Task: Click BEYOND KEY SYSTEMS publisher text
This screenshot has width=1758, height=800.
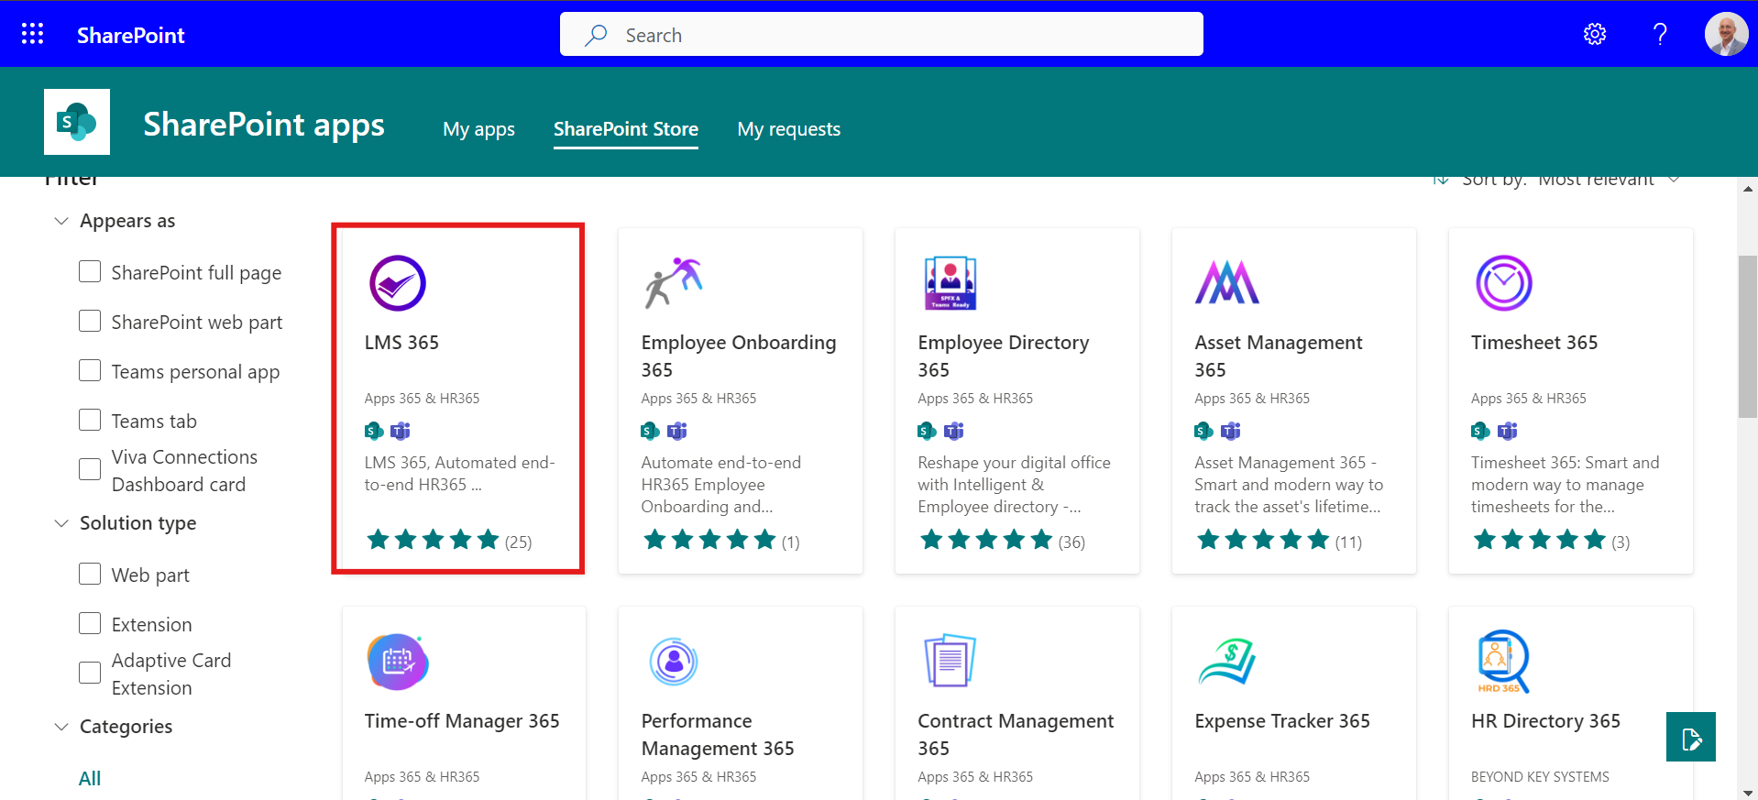Action: tap(1540, 777)
